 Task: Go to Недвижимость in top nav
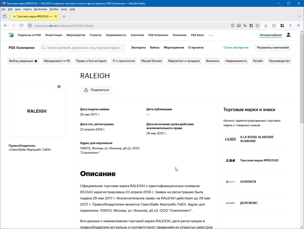click(x=116, y=35)
